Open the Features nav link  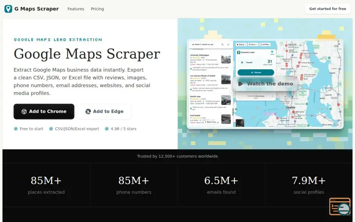[x=76, y=9]
